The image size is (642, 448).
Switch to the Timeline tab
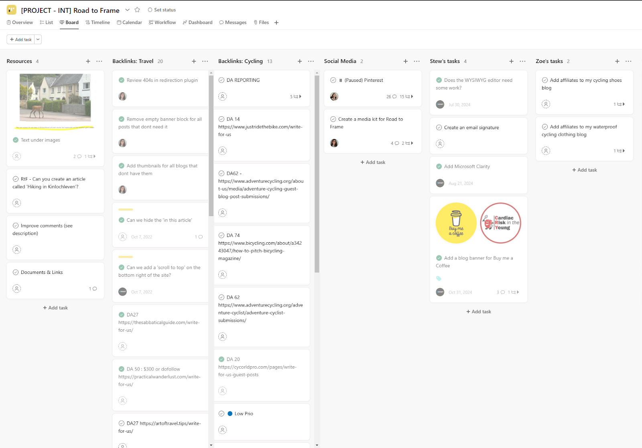pyautogui.click(x=98, y=22)
